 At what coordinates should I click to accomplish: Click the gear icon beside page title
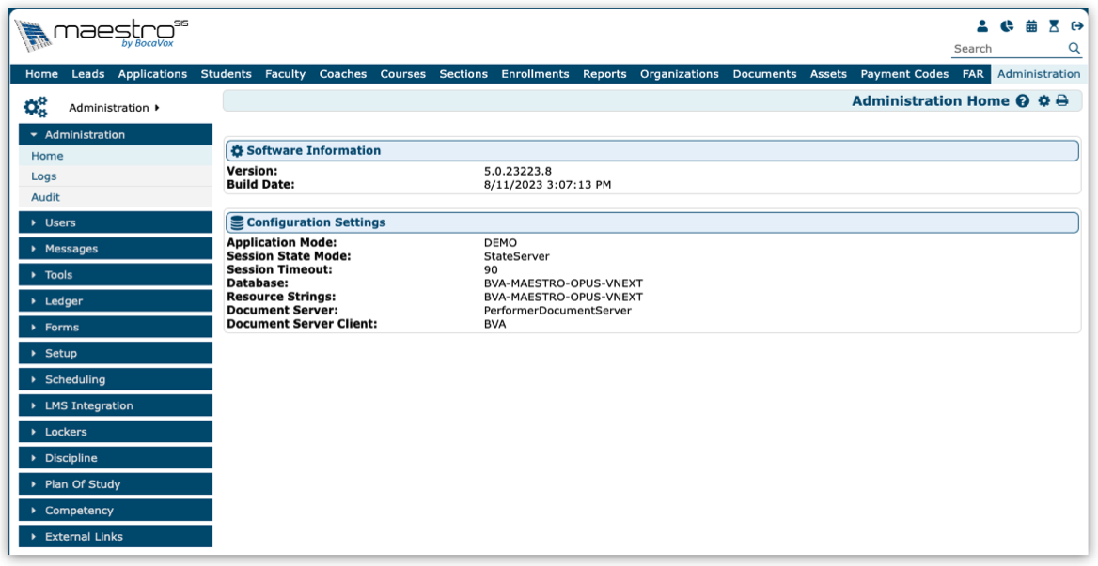point(1043,101)
